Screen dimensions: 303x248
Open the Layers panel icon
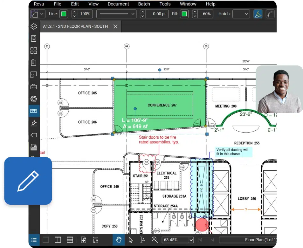(x=34, y=26)
